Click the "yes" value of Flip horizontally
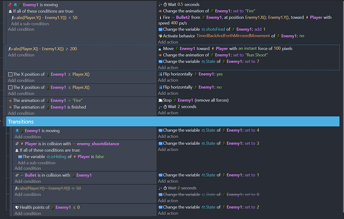Screen dimensions: 344x219 coord(219,74)
